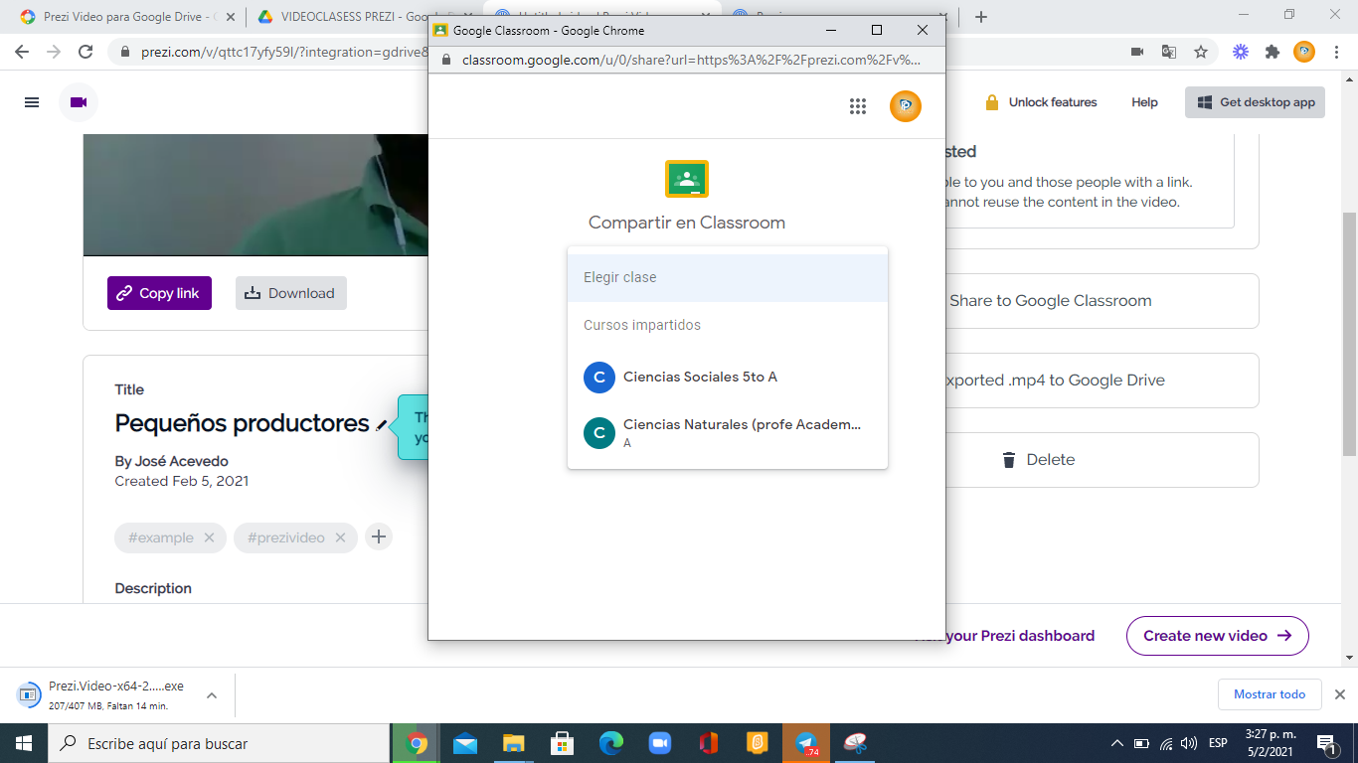Viewport: 1358px width, 763px height.
Task: Click the Download button
Action: 290,293
